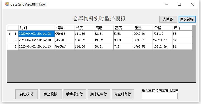Select row header of row 3
The image size is (201, 104).
click(13, 46)
